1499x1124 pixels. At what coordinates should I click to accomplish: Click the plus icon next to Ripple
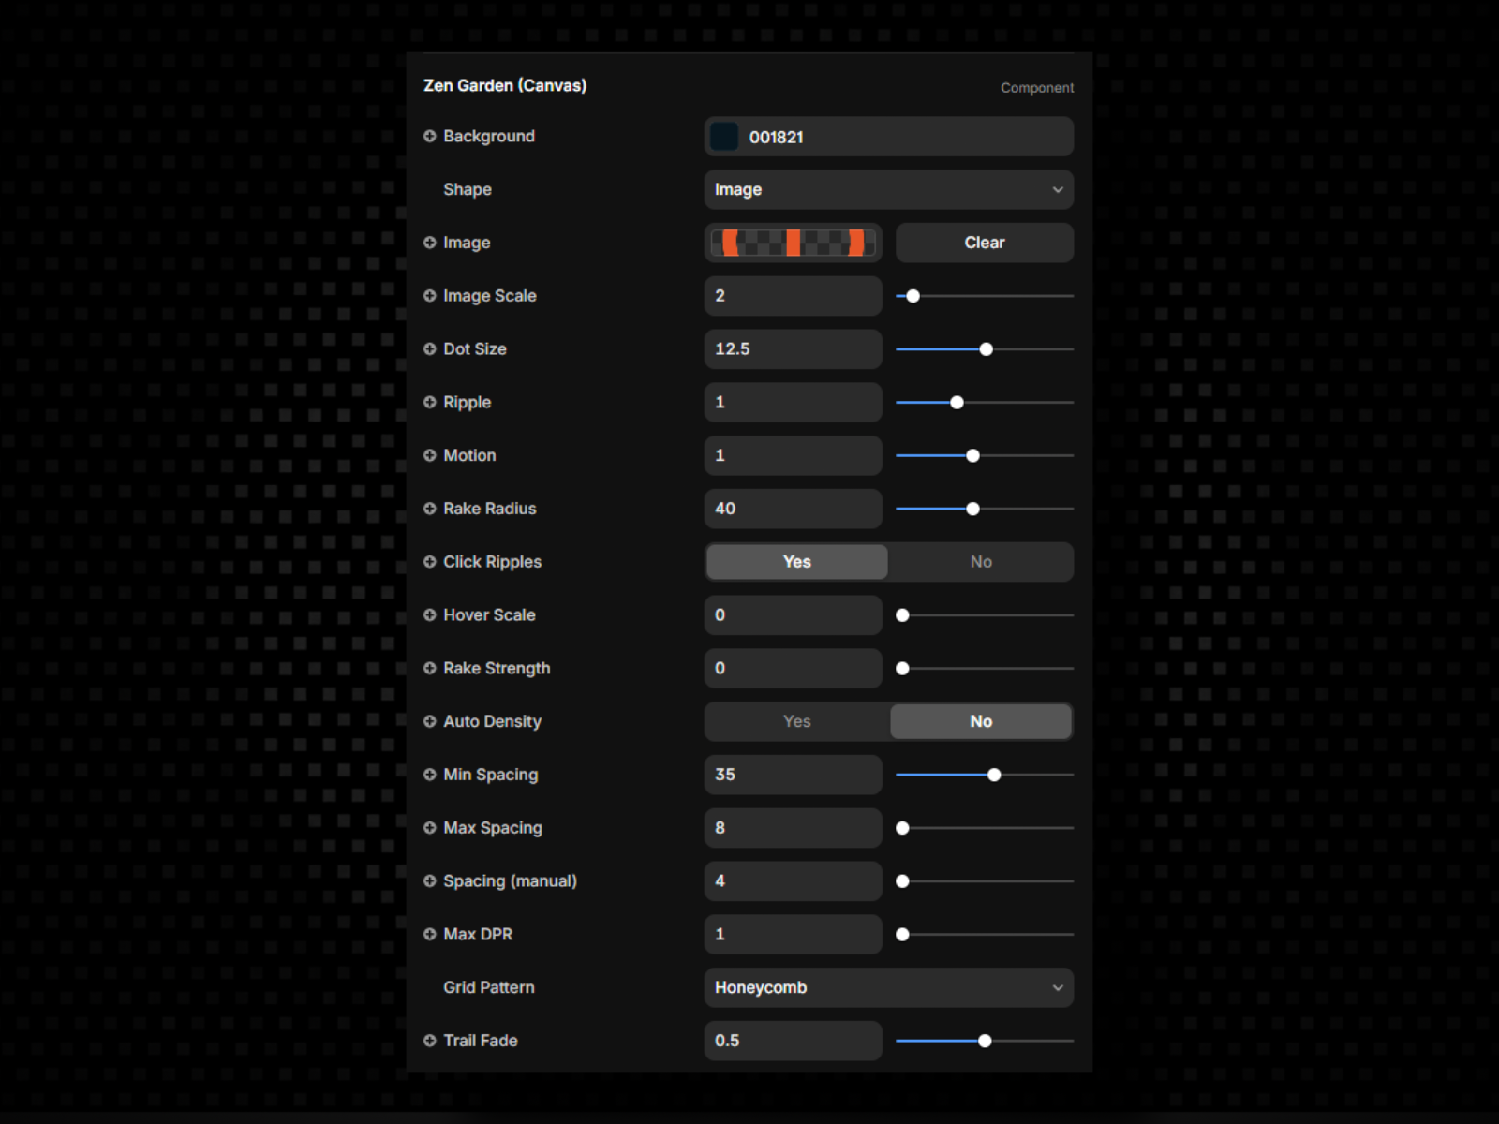[x=429, y=403]
